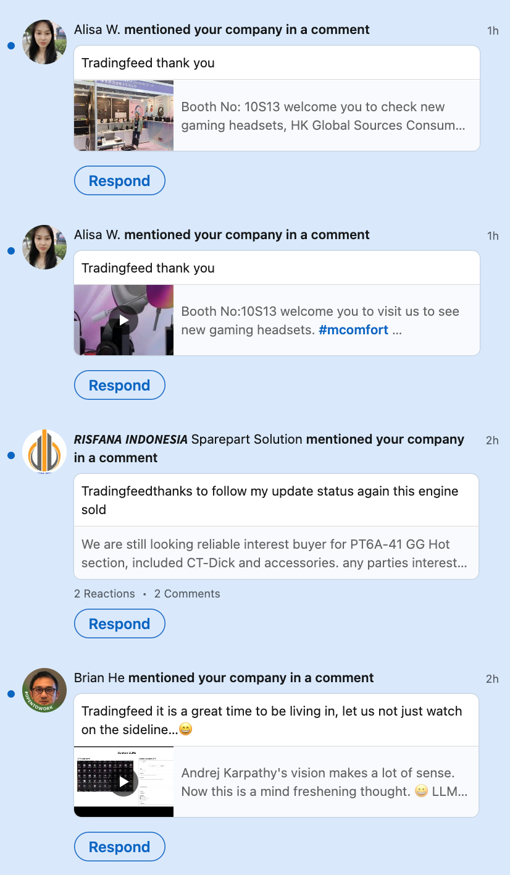Screen dimensions: 510x875
Task: Open the booth photo thumbnail
Action: (x=124, y=116)
